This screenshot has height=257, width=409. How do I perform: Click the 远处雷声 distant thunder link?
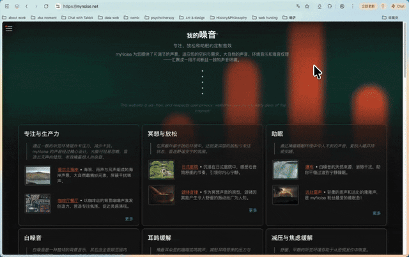tap(314, 192)
